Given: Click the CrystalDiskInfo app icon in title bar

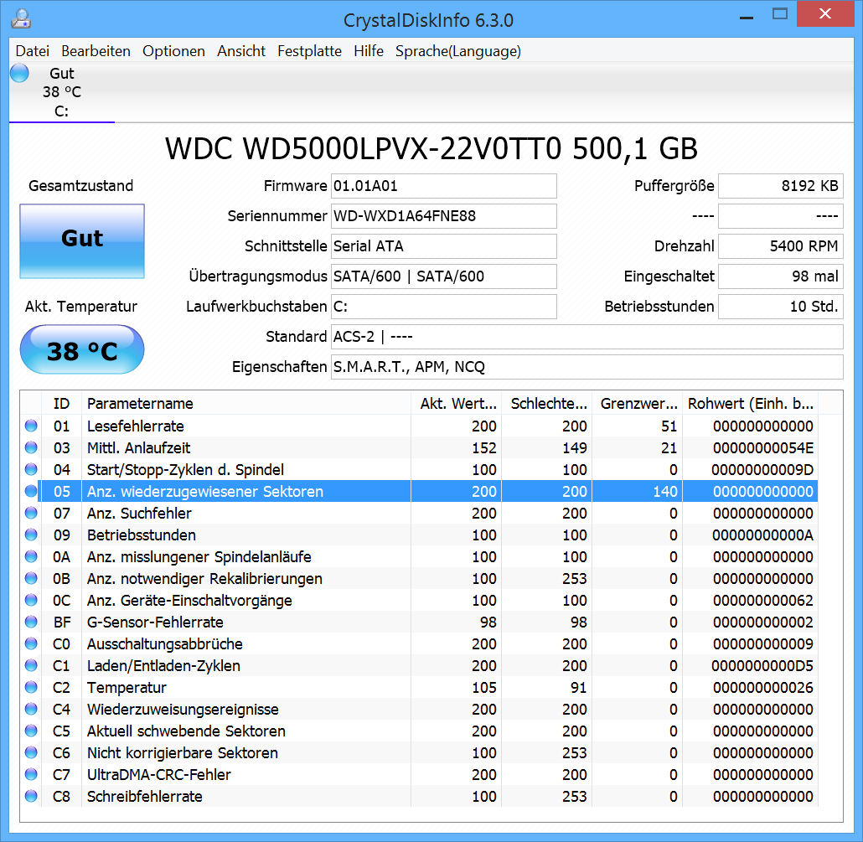Looking at the screenshot, I should (21, 18).
